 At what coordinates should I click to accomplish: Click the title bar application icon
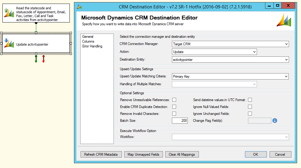tap(79, 7)
